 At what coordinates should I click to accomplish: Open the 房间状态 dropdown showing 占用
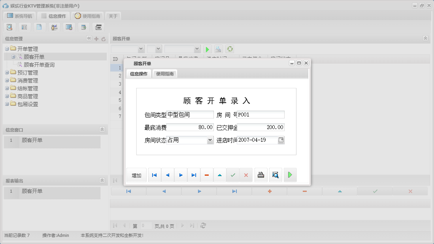click(210, 140)
